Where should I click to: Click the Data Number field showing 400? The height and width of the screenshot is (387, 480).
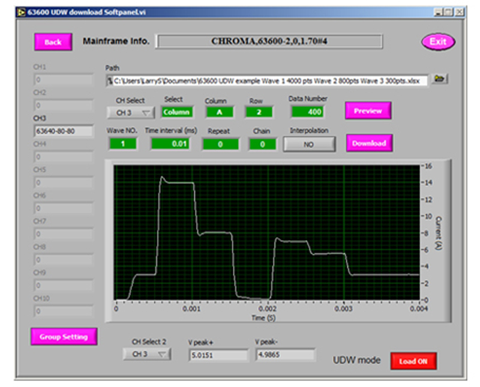pyautogui.click(x=307, y=112)
